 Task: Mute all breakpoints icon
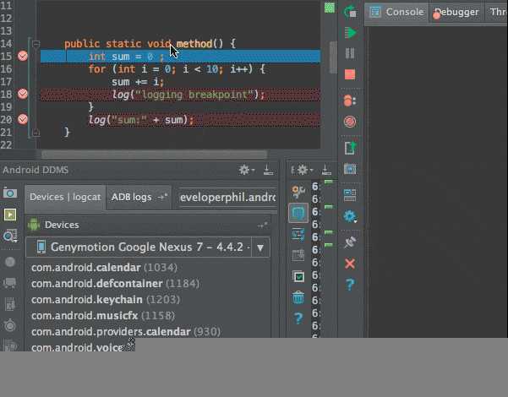[350, 122]
